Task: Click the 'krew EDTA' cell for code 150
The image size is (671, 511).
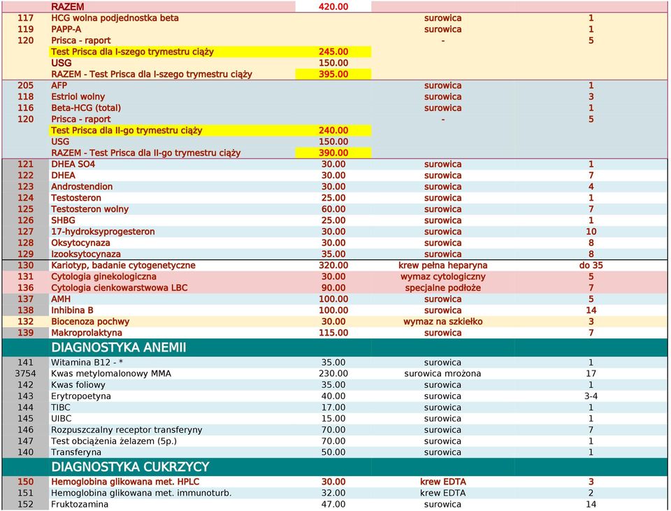Action: click(443, 482)
